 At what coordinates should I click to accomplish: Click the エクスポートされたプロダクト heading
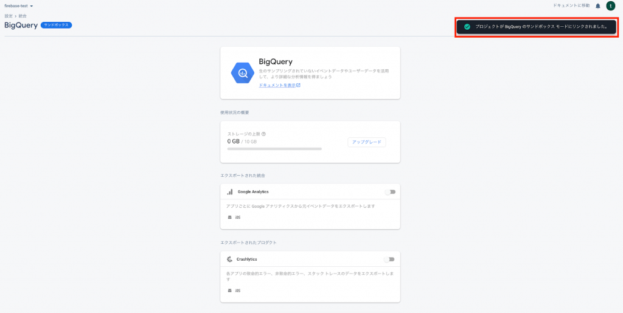(x=248, y=242)
